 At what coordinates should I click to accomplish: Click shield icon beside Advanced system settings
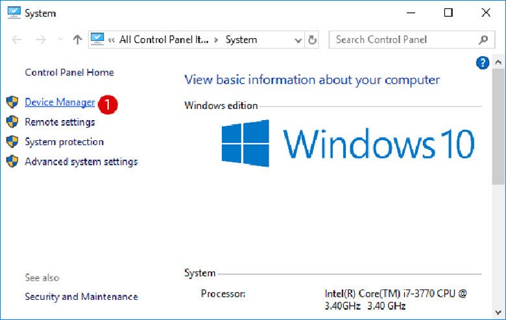[12, 161]
